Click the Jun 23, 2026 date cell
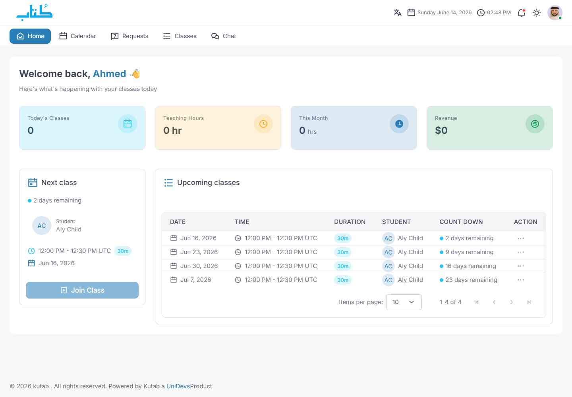 click(199, 252)
